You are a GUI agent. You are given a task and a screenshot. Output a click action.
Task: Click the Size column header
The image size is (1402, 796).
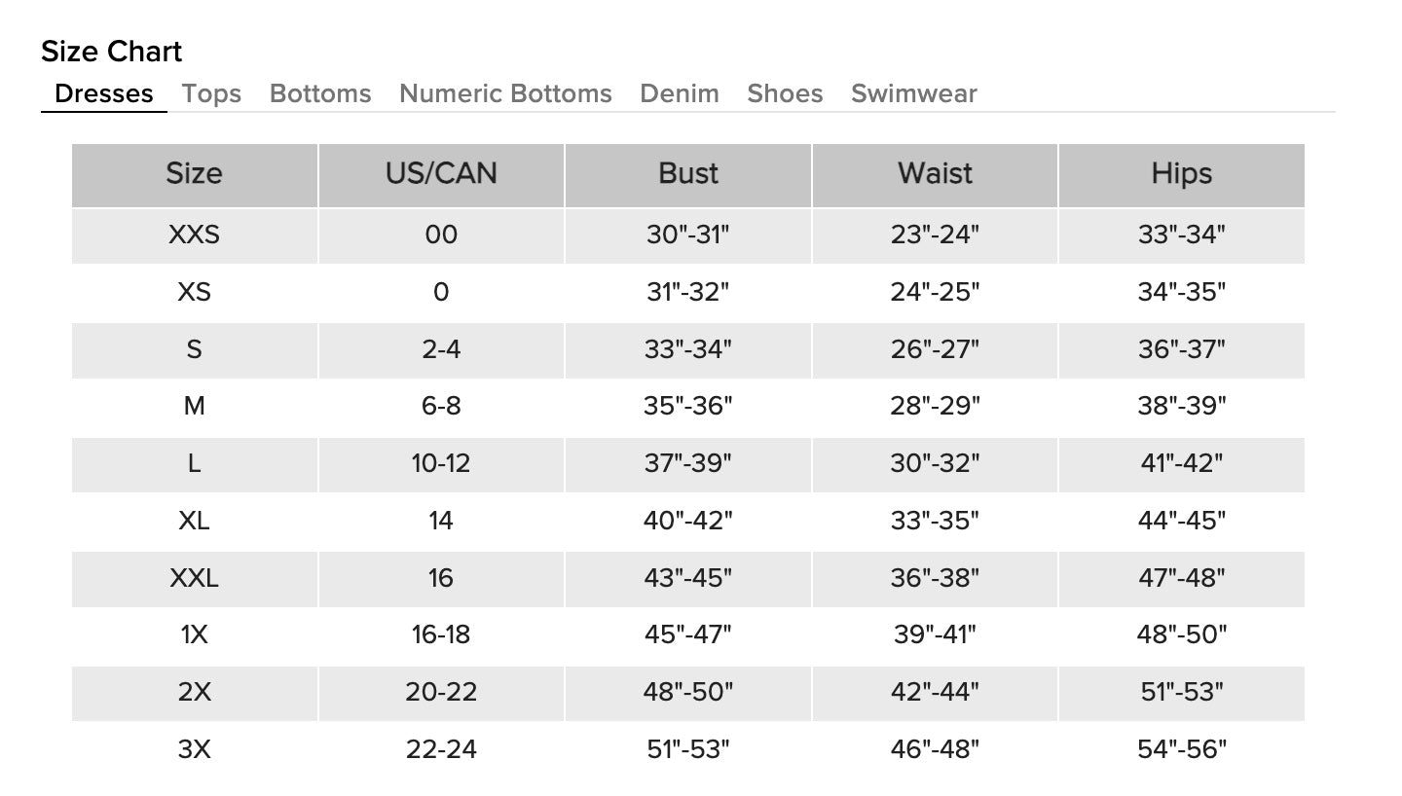coord(195,174)
